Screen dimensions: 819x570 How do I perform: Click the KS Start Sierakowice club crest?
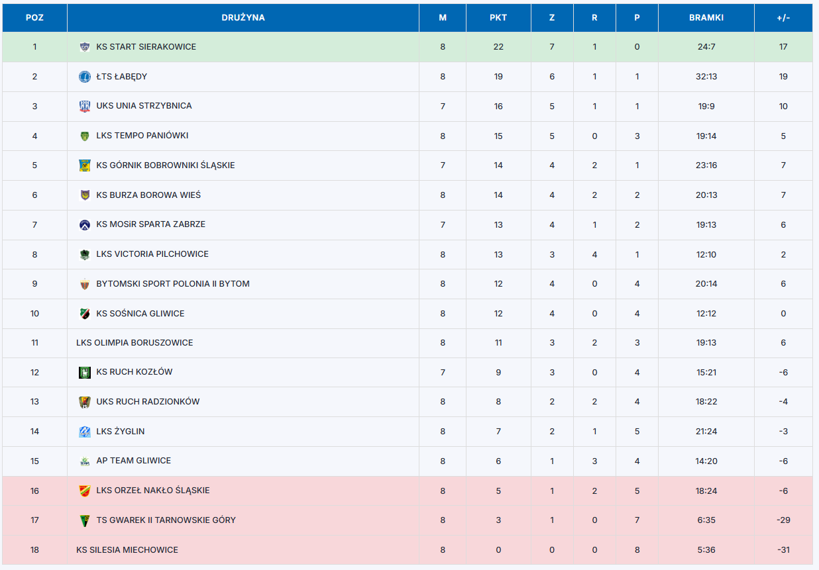point(84,47)
